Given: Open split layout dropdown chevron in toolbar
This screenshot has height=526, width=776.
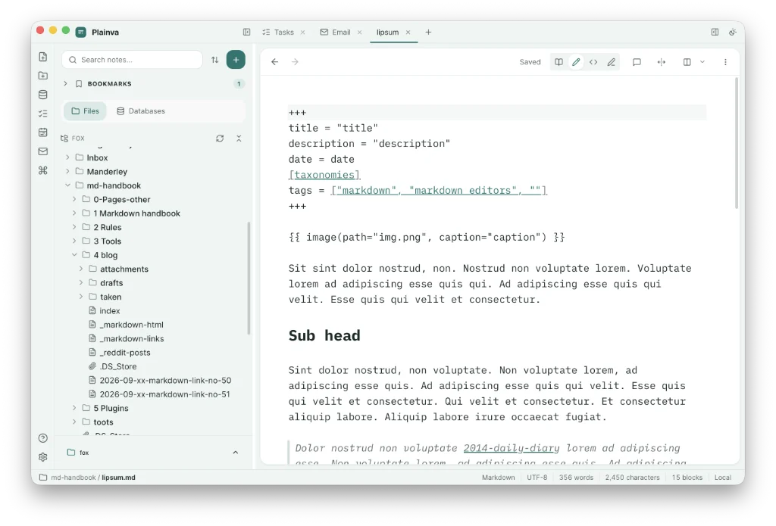Looking at the screenshot, I should pyautogui.click(x=702, y=62).
